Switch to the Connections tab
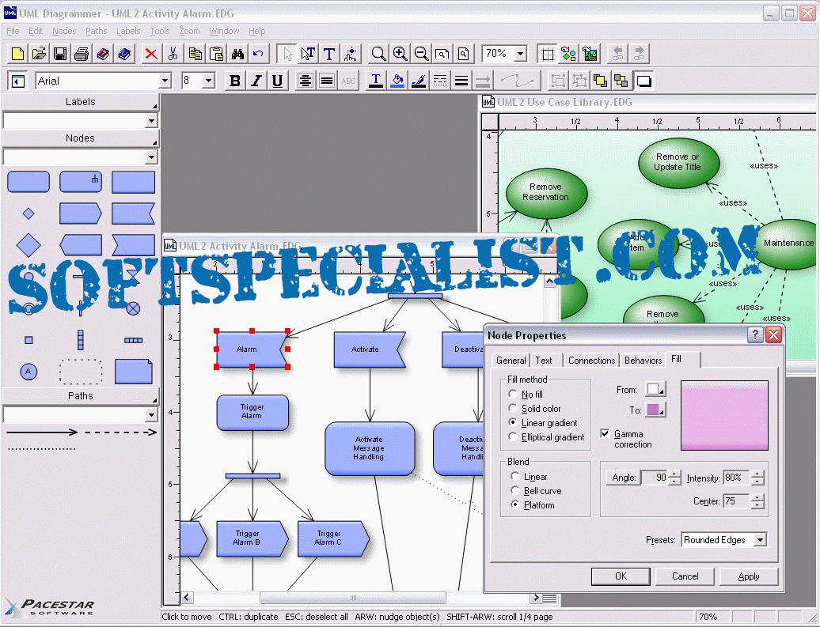Screen dimensions: 820x627 (x=591, y=360)
